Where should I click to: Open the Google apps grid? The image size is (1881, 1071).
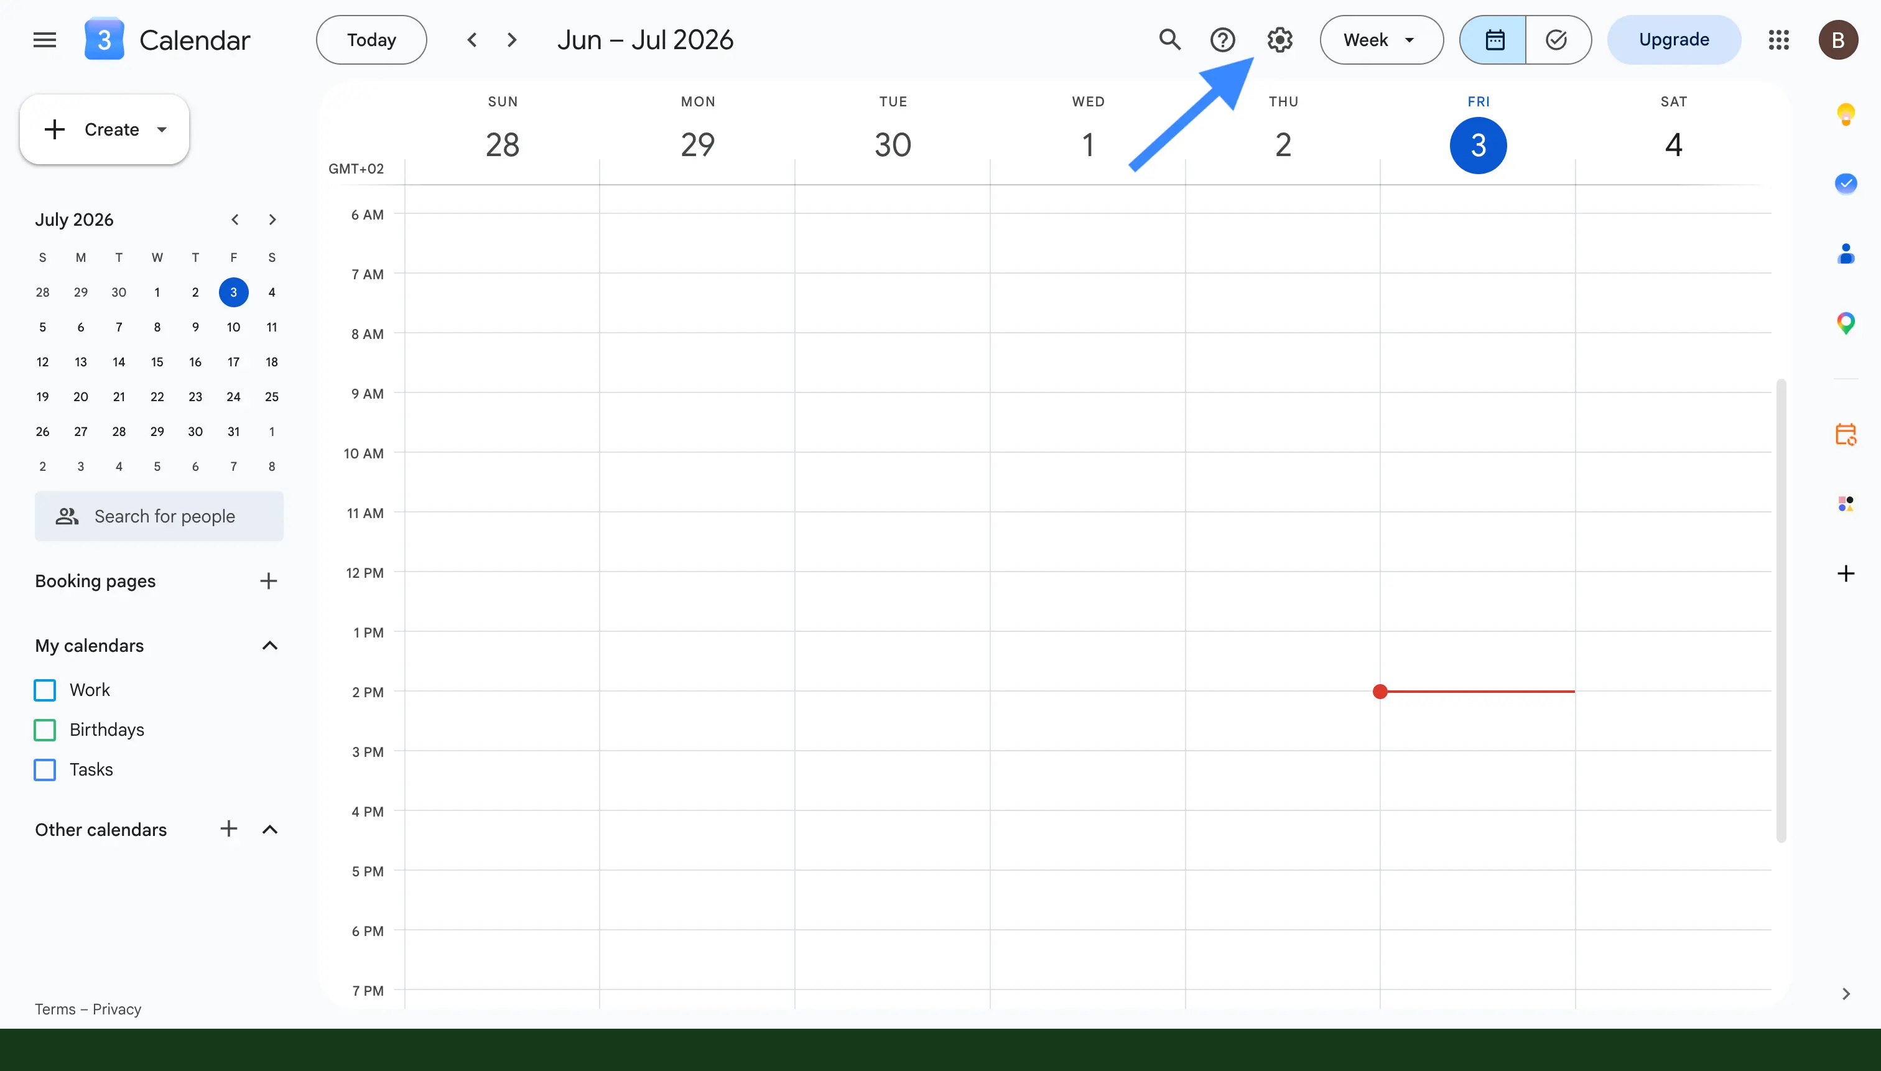(1779, 40)
